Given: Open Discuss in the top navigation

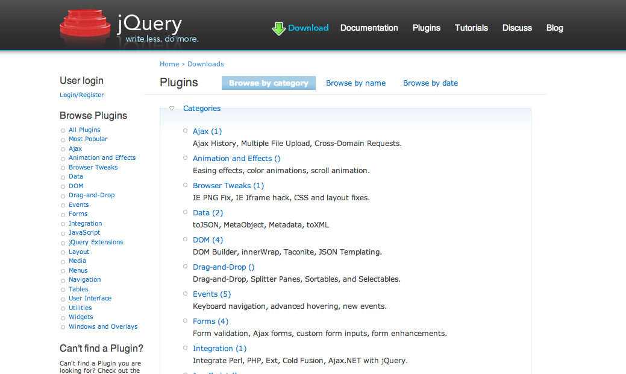Looking at the screenshot, I should tap(517, 28).
